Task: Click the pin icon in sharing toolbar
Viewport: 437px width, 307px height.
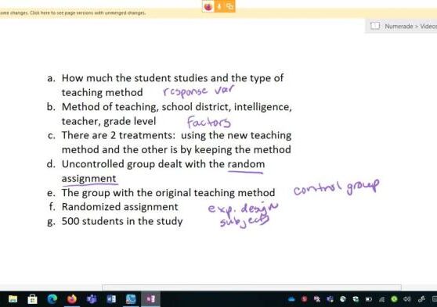Action: (219, 6)
